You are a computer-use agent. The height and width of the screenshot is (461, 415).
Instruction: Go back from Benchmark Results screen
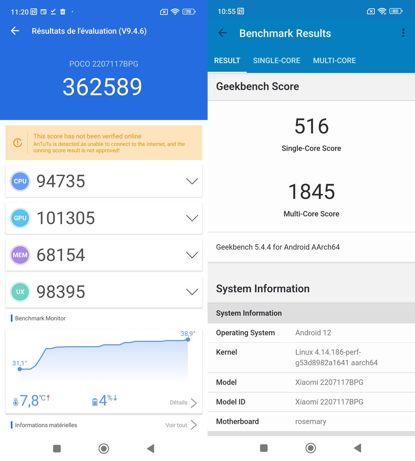[223, 33]
